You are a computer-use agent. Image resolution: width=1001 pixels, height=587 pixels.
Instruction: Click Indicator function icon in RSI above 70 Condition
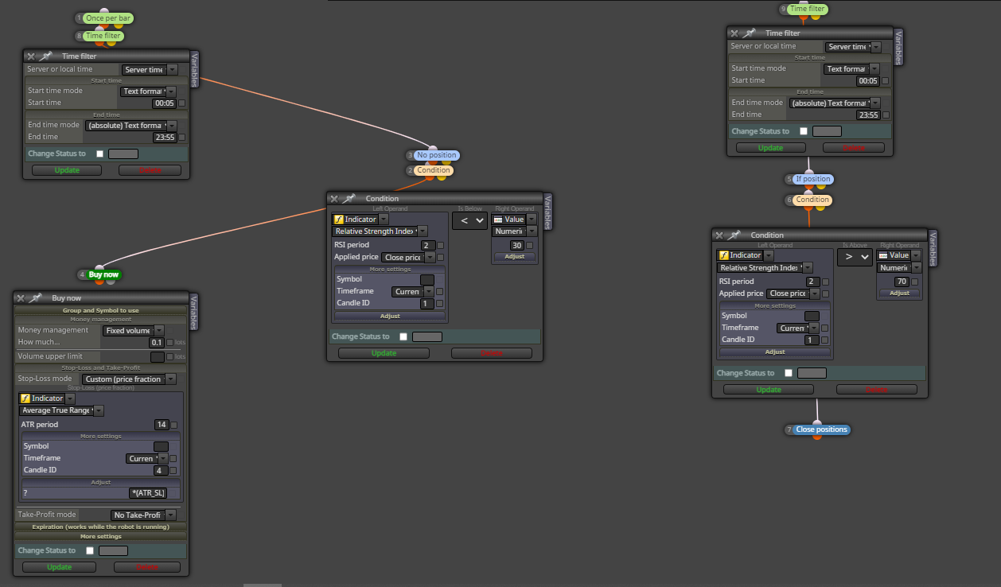pyautogui.click(x=723, y=255)
